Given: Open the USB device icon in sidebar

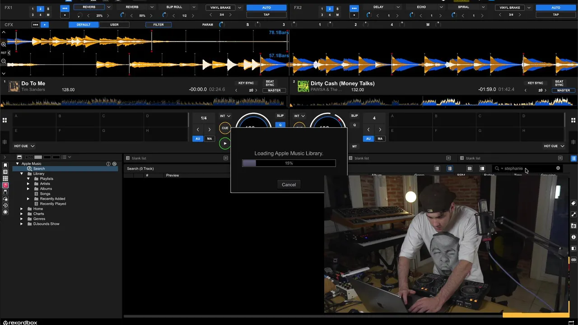Looking at the screenshot, I should coord(5,192).
